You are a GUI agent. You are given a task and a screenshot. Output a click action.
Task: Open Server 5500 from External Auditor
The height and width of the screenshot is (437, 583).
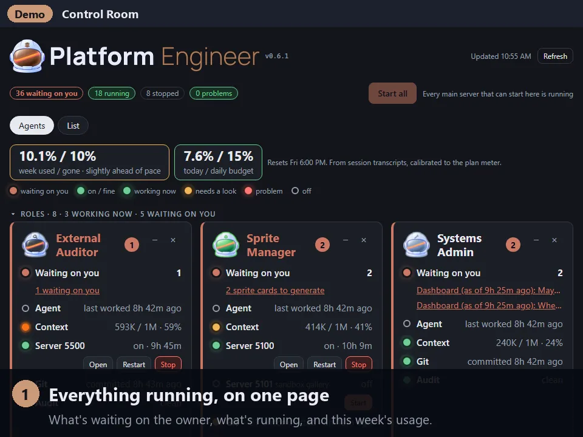(98, 365)
